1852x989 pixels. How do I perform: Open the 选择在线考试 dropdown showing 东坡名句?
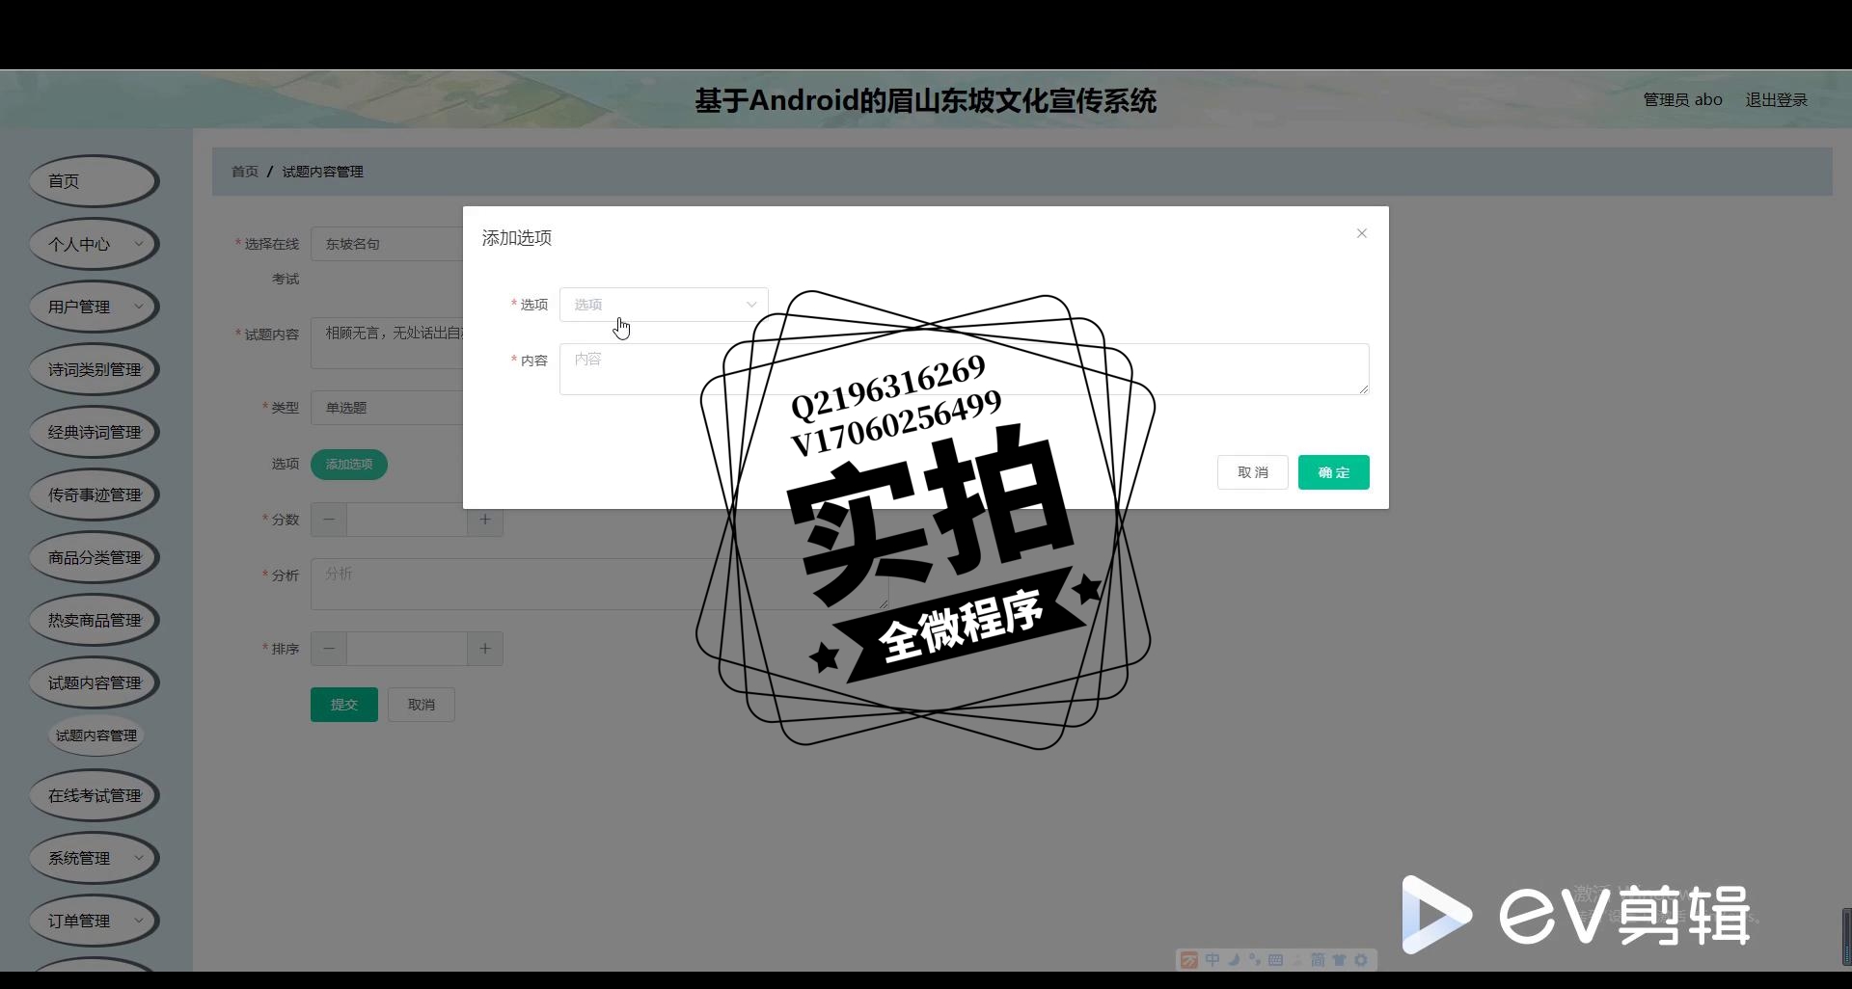pos(387,244)
